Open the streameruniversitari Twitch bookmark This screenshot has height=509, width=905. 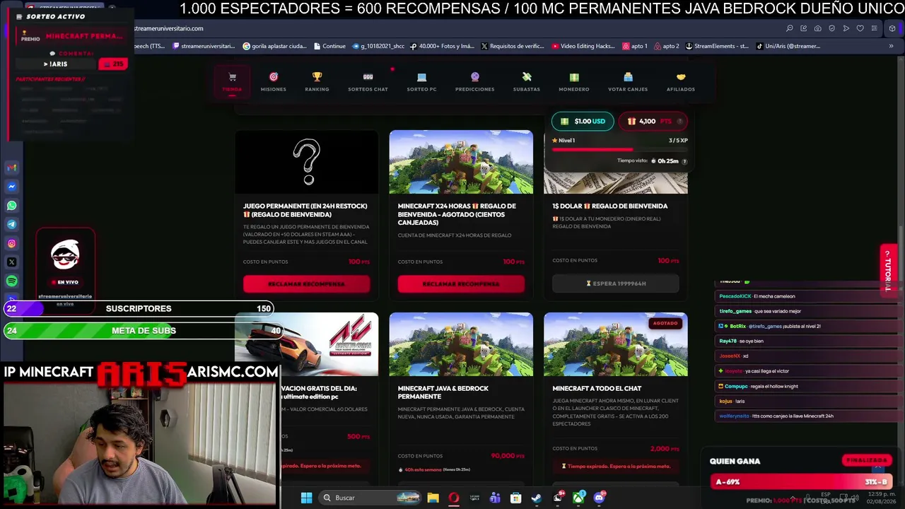pos(204,46)
